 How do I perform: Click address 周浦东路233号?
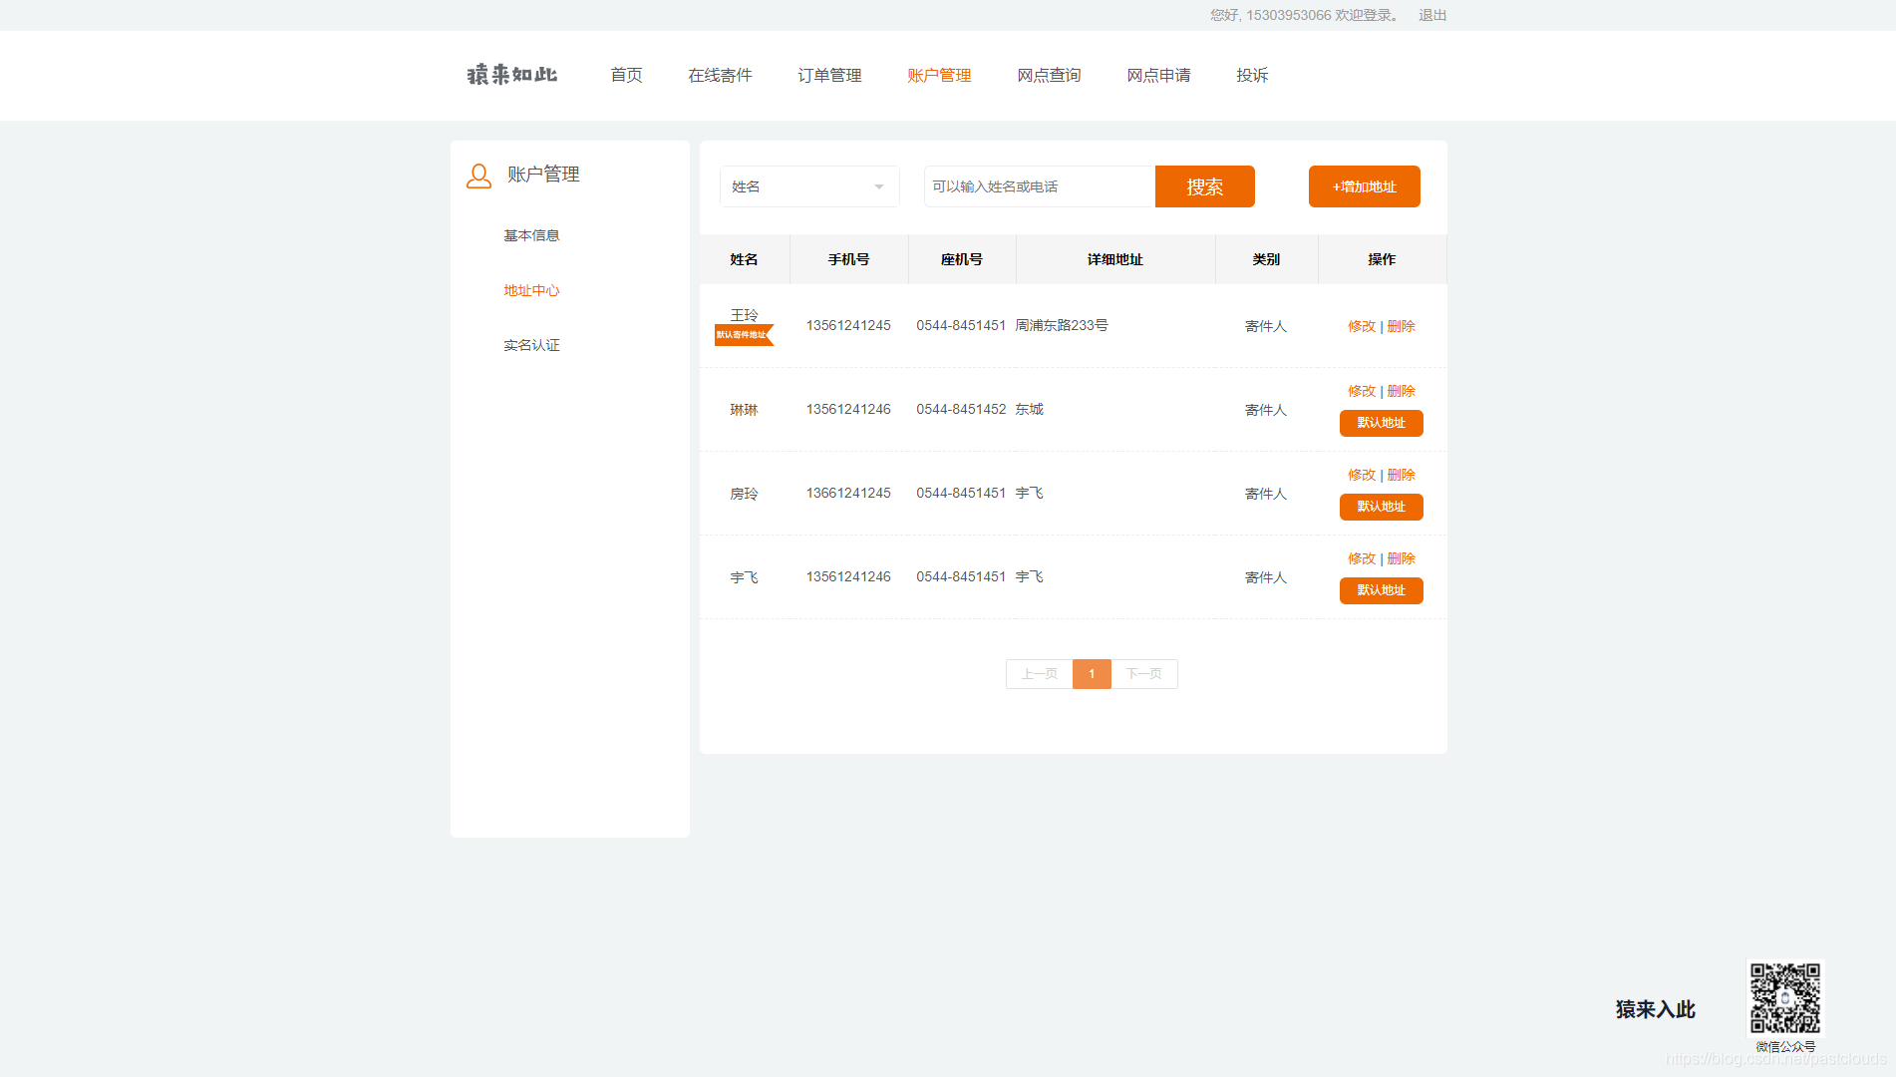[x=1062, y=326]
